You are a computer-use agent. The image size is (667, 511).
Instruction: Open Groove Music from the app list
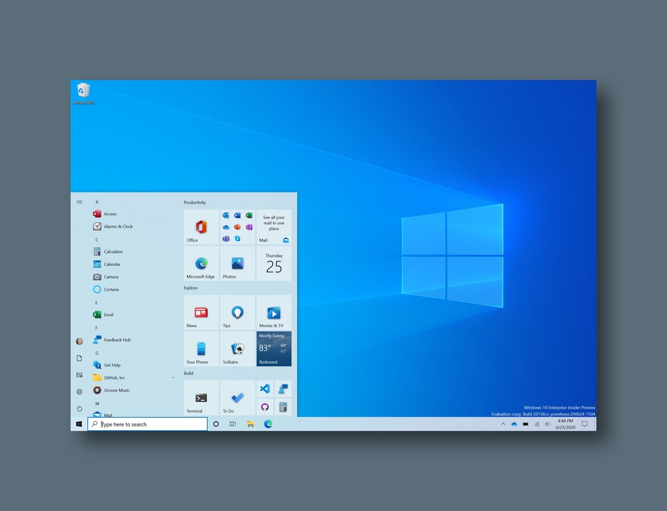(115, 390)
